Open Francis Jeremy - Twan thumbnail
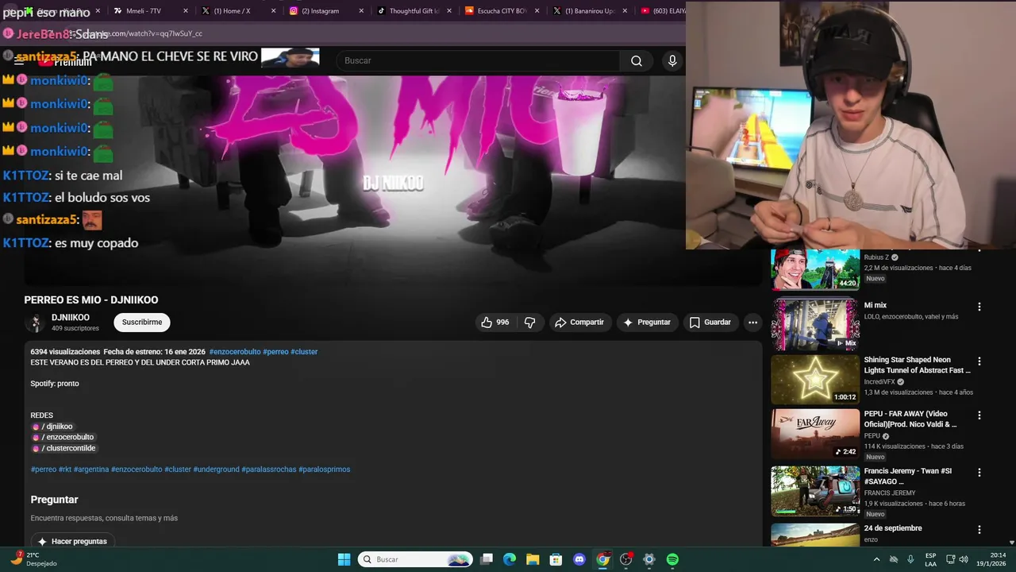Image resolution: width=1016 pixels, height=572 pixels. 815,491
